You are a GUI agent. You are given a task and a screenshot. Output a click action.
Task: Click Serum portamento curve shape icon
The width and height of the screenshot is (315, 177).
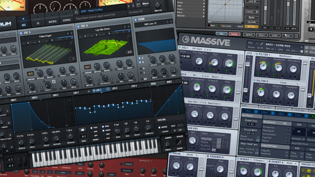coord(179,143)
